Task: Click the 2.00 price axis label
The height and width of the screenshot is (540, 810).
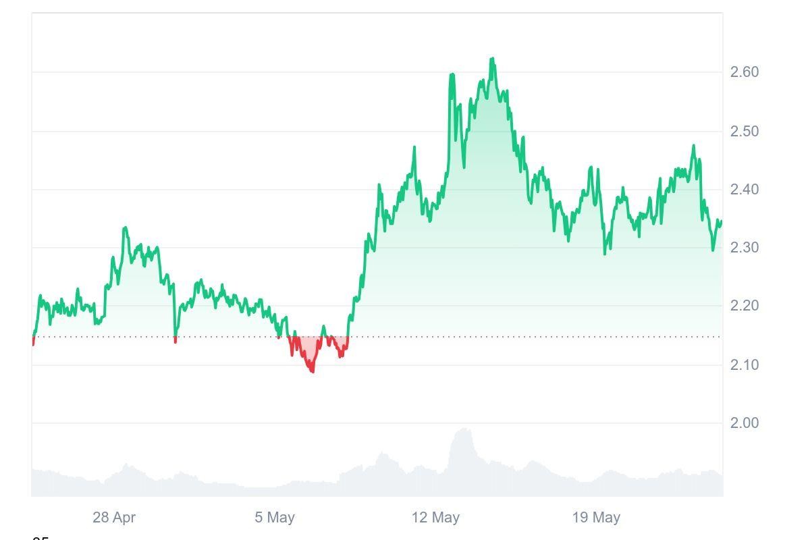Action: point(745,423)
